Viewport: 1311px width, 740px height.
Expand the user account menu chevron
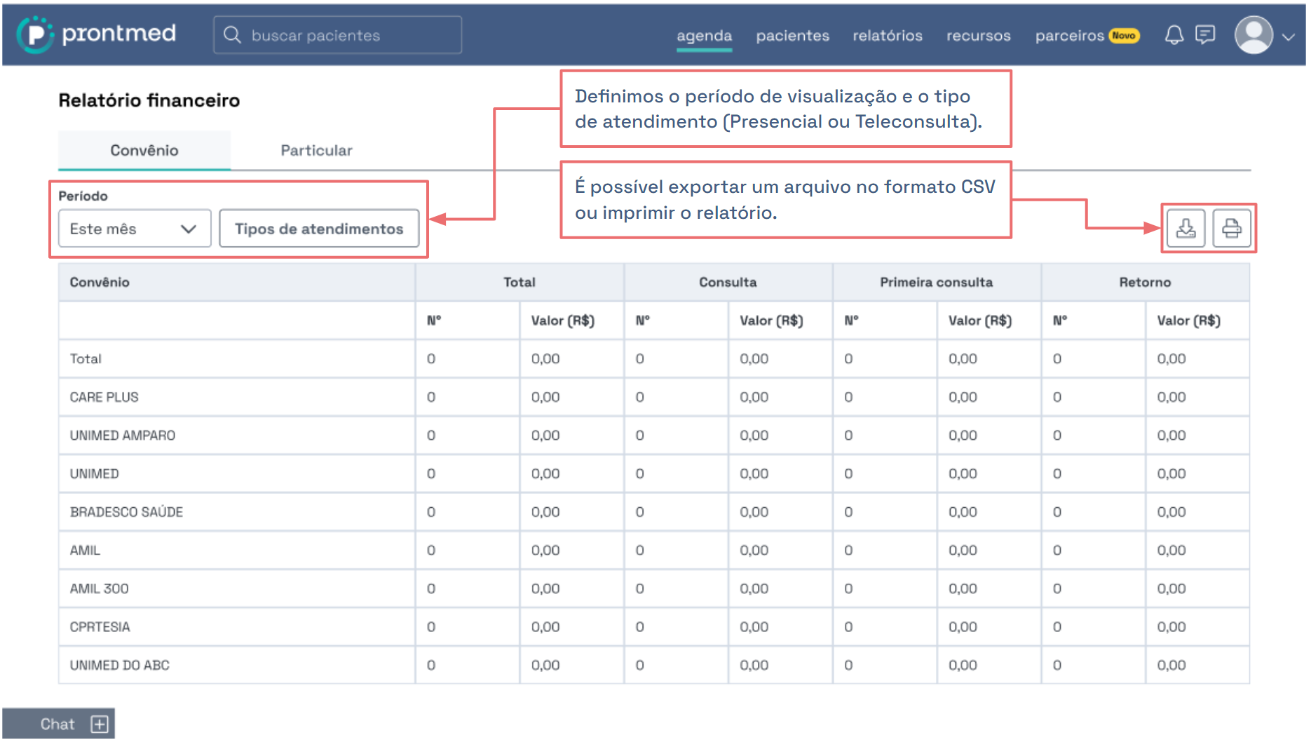[1288, 37]
